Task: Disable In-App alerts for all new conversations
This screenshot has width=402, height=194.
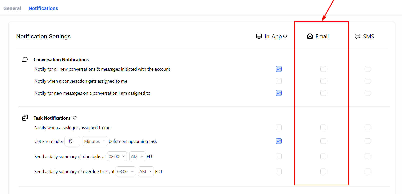Action: pyautogui.click(x=279, y=69)
